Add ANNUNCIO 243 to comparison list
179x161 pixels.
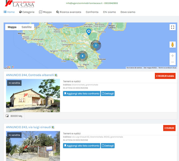pyautogui.click(x=82, y=146)
